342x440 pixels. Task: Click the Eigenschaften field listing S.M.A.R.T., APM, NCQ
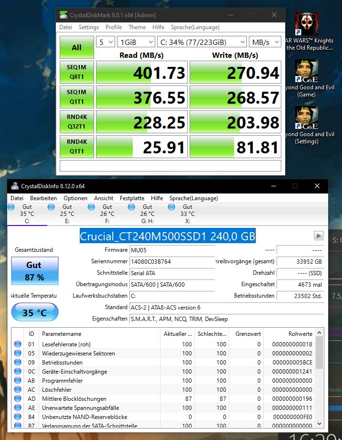pyautogui.click(x=227, y=319)
